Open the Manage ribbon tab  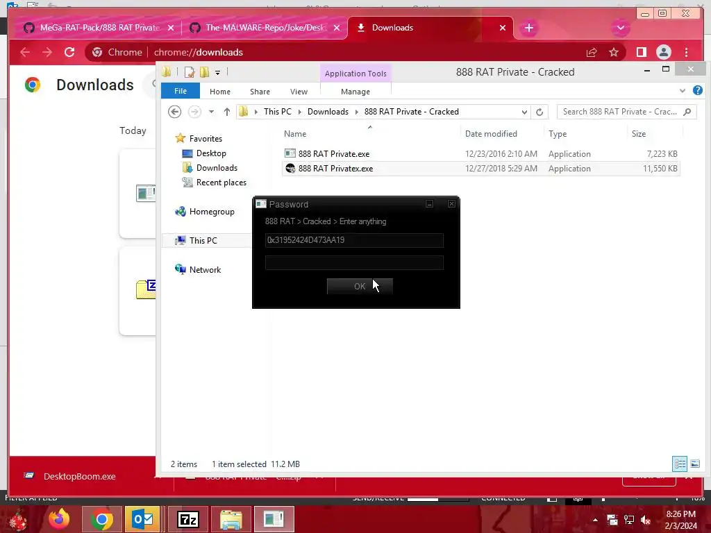pyautogui.click(x=355, y=92)
